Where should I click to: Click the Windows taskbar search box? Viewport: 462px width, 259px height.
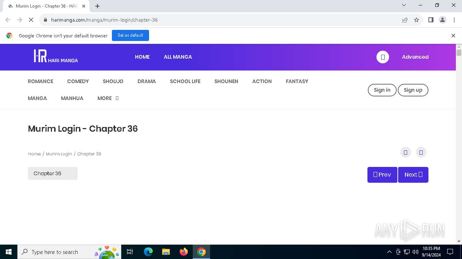point(69,252)
